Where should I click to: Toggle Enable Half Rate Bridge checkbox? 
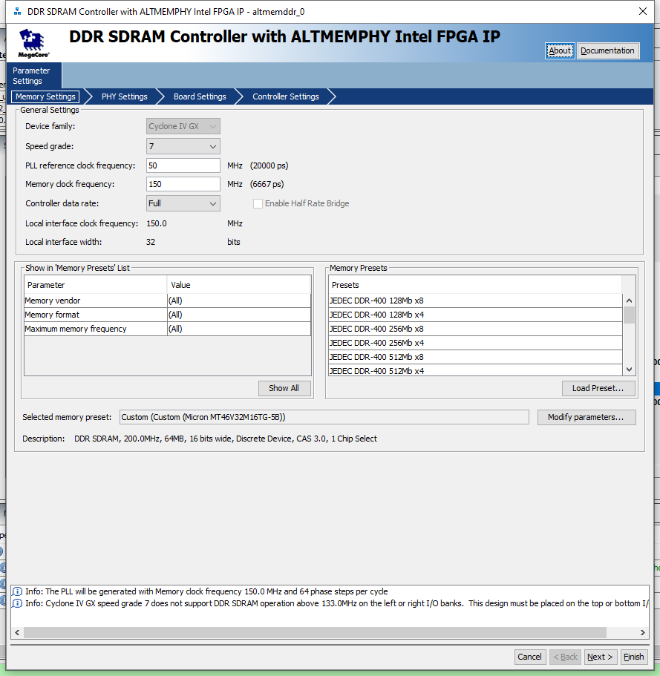click(258, 203)
